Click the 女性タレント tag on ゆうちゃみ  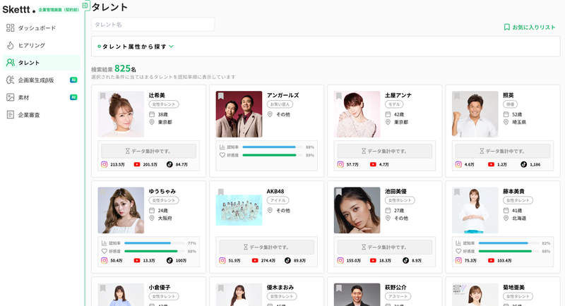(x=163, y=200)
